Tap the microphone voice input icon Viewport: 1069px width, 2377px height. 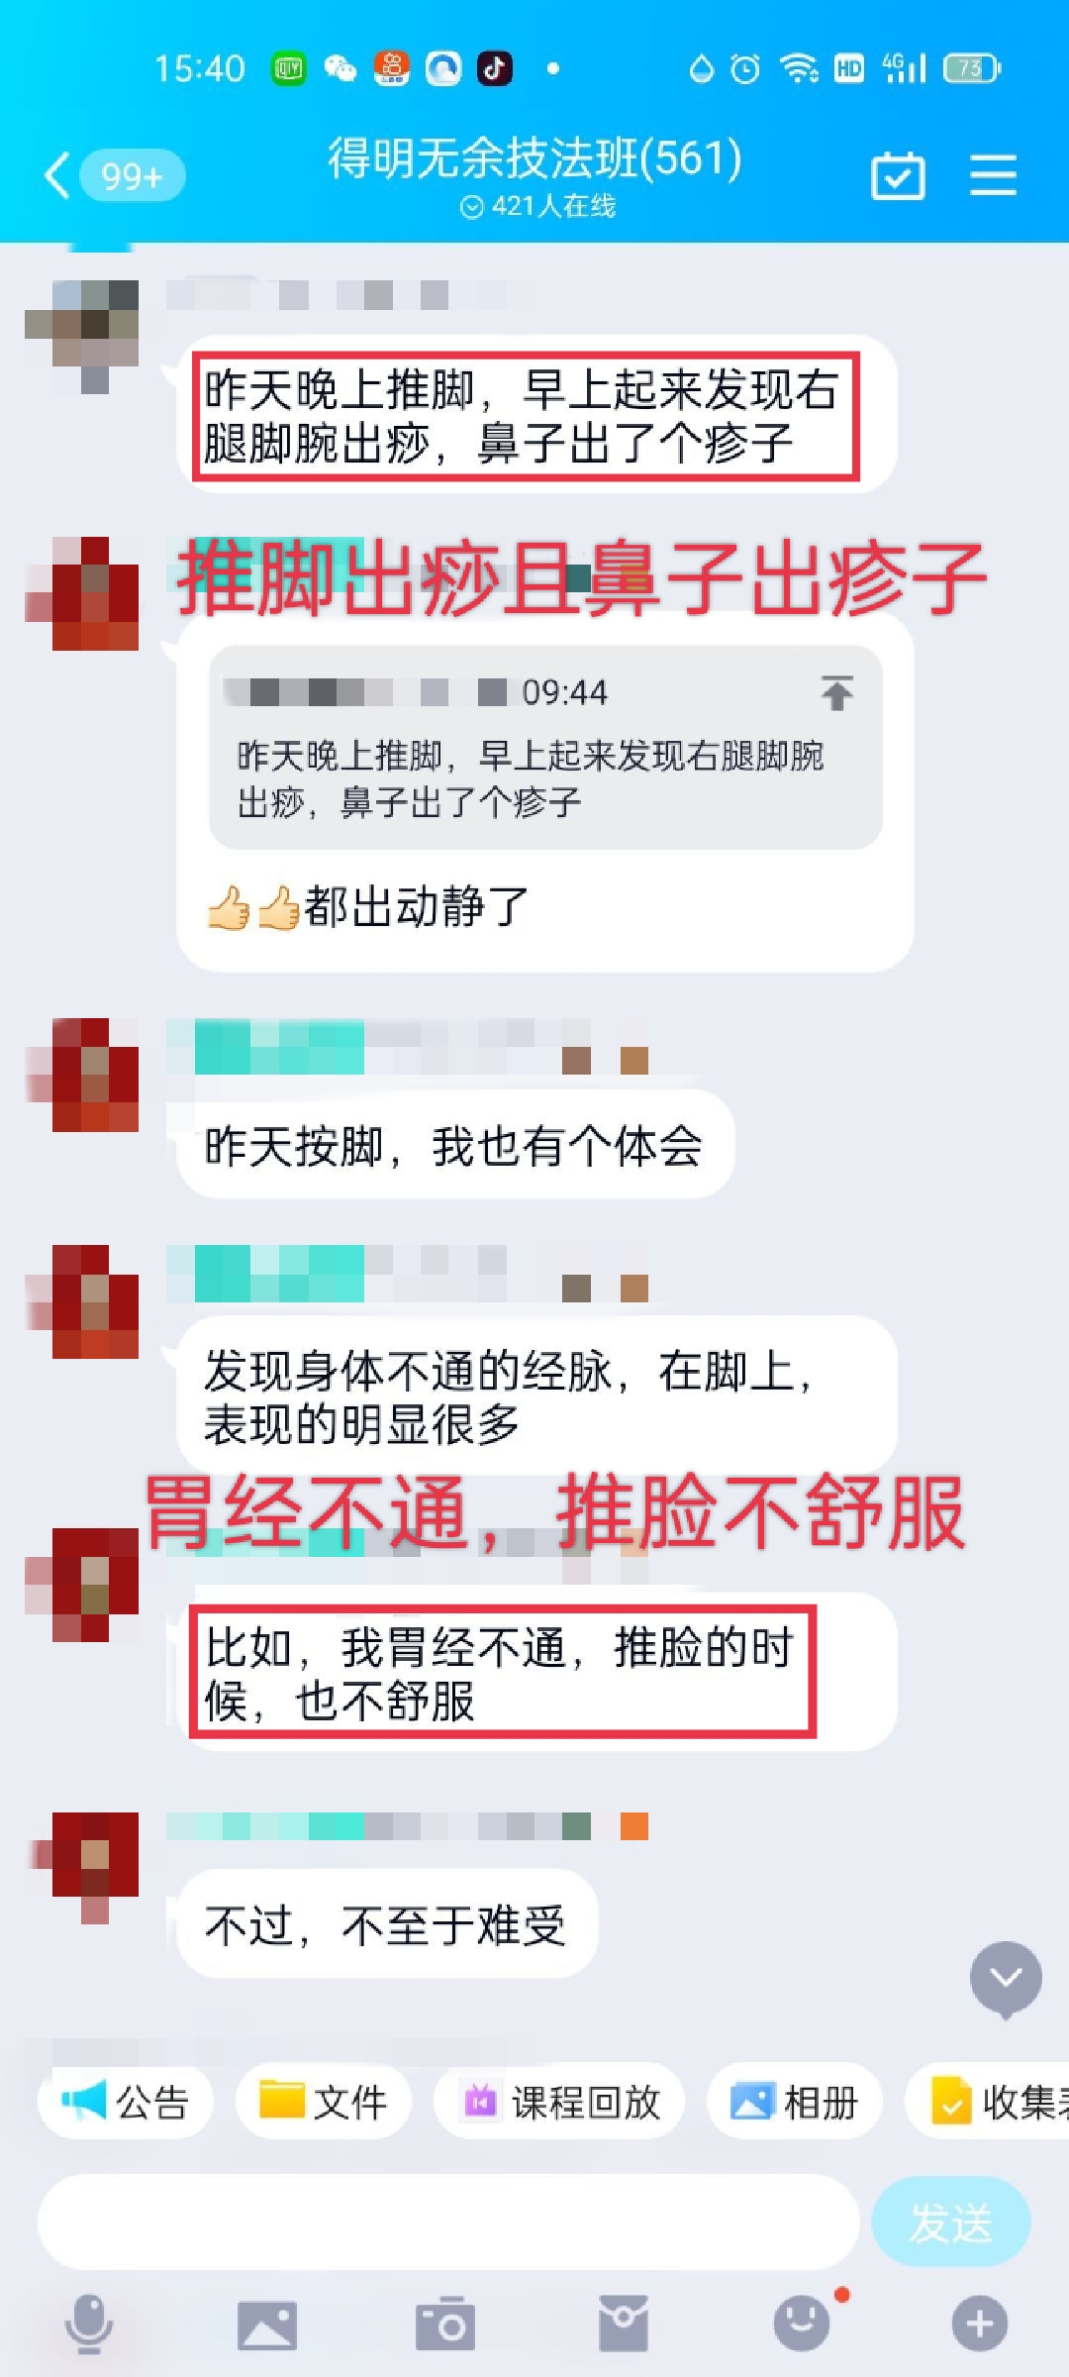tap(88, 2324)
